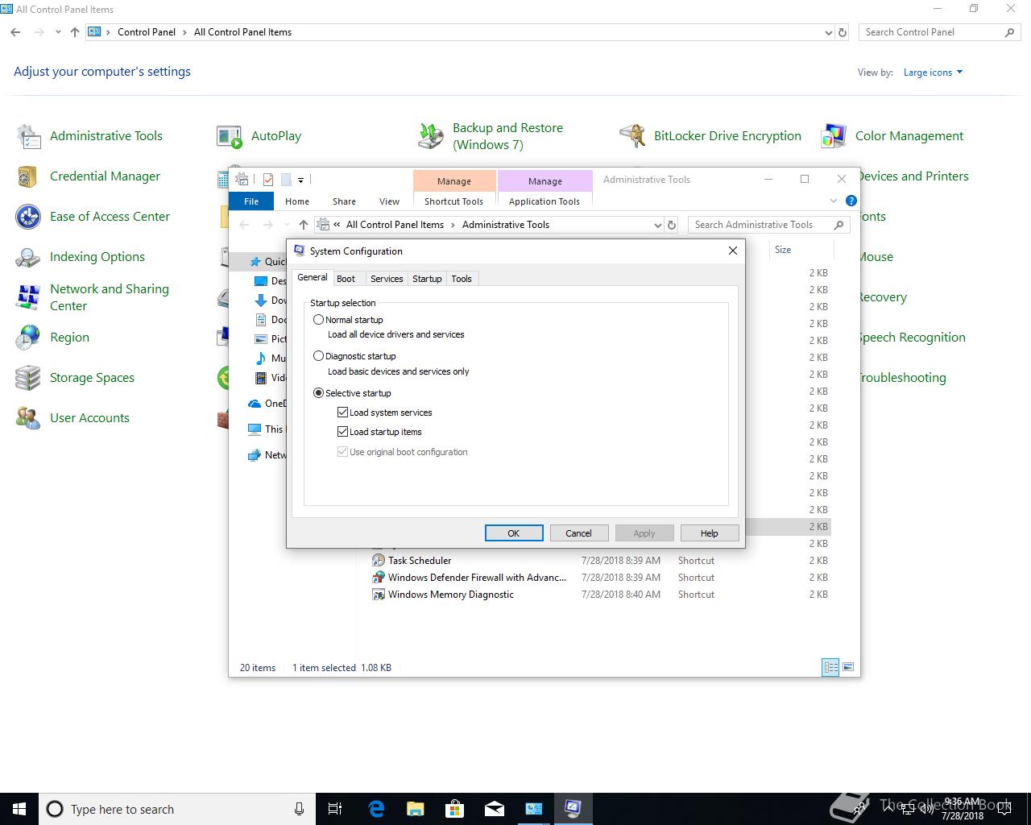This screenshot has height=825, width=1031.
Task: Go up one level in Administrative Tools window
Action: (303, 225)
